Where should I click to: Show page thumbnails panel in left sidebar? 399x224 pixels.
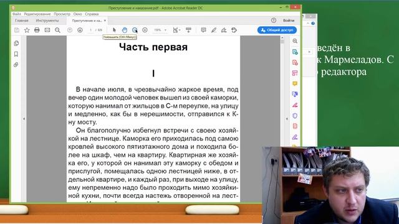coord(16,43)
